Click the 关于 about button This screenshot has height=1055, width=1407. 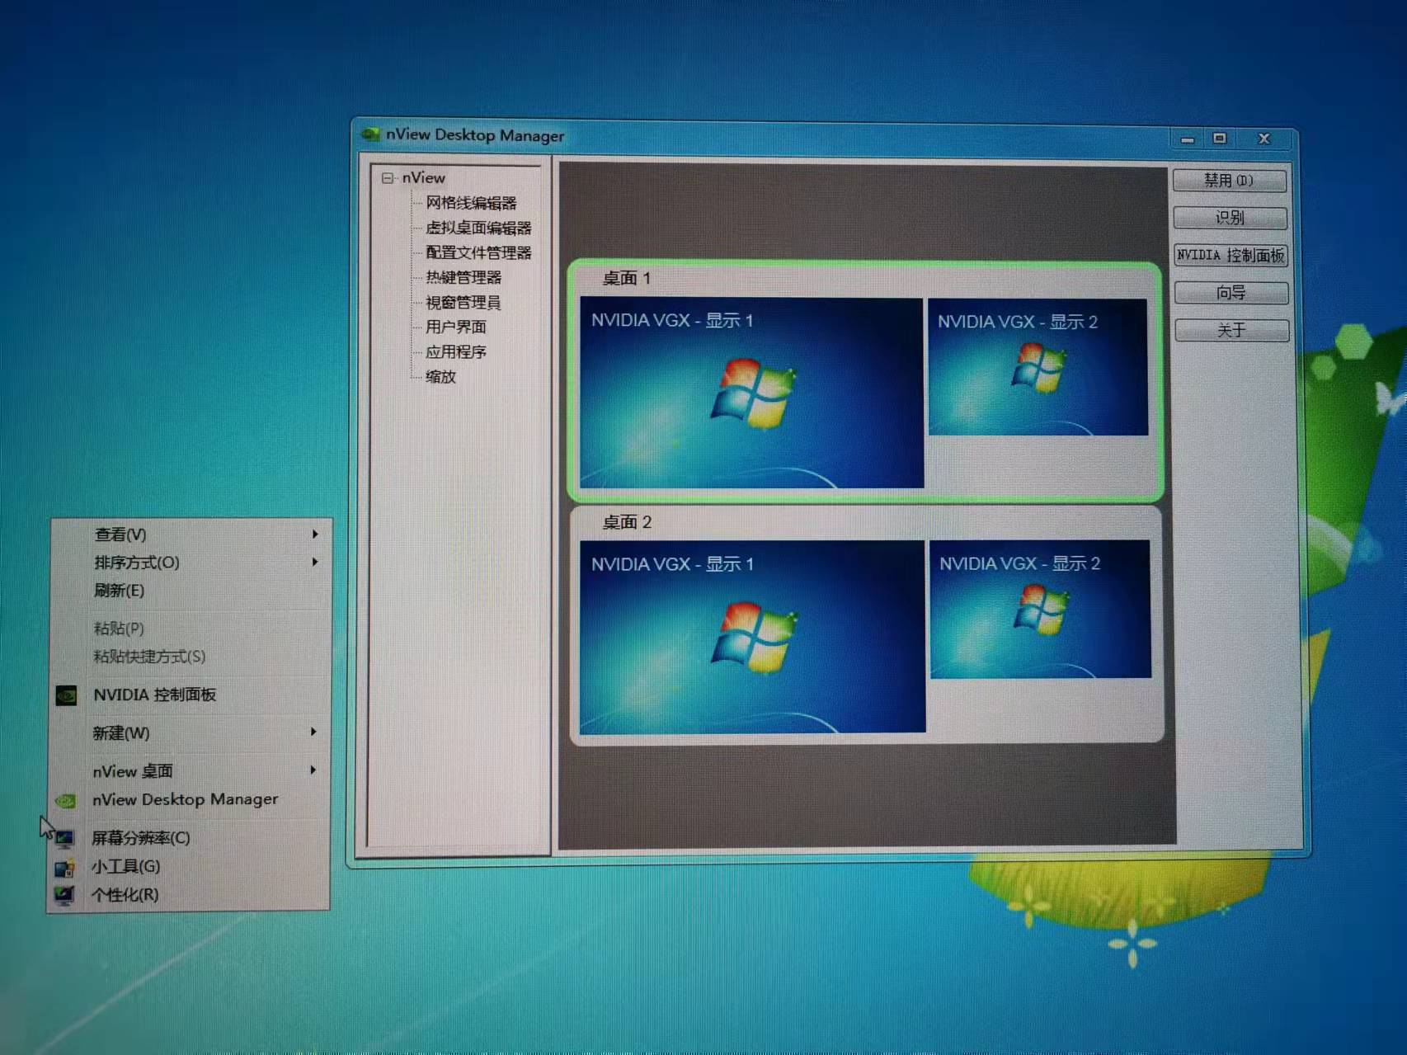1231,331
